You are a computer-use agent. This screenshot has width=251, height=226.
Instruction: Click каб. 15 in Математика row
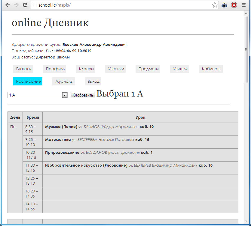coord(142,139)
